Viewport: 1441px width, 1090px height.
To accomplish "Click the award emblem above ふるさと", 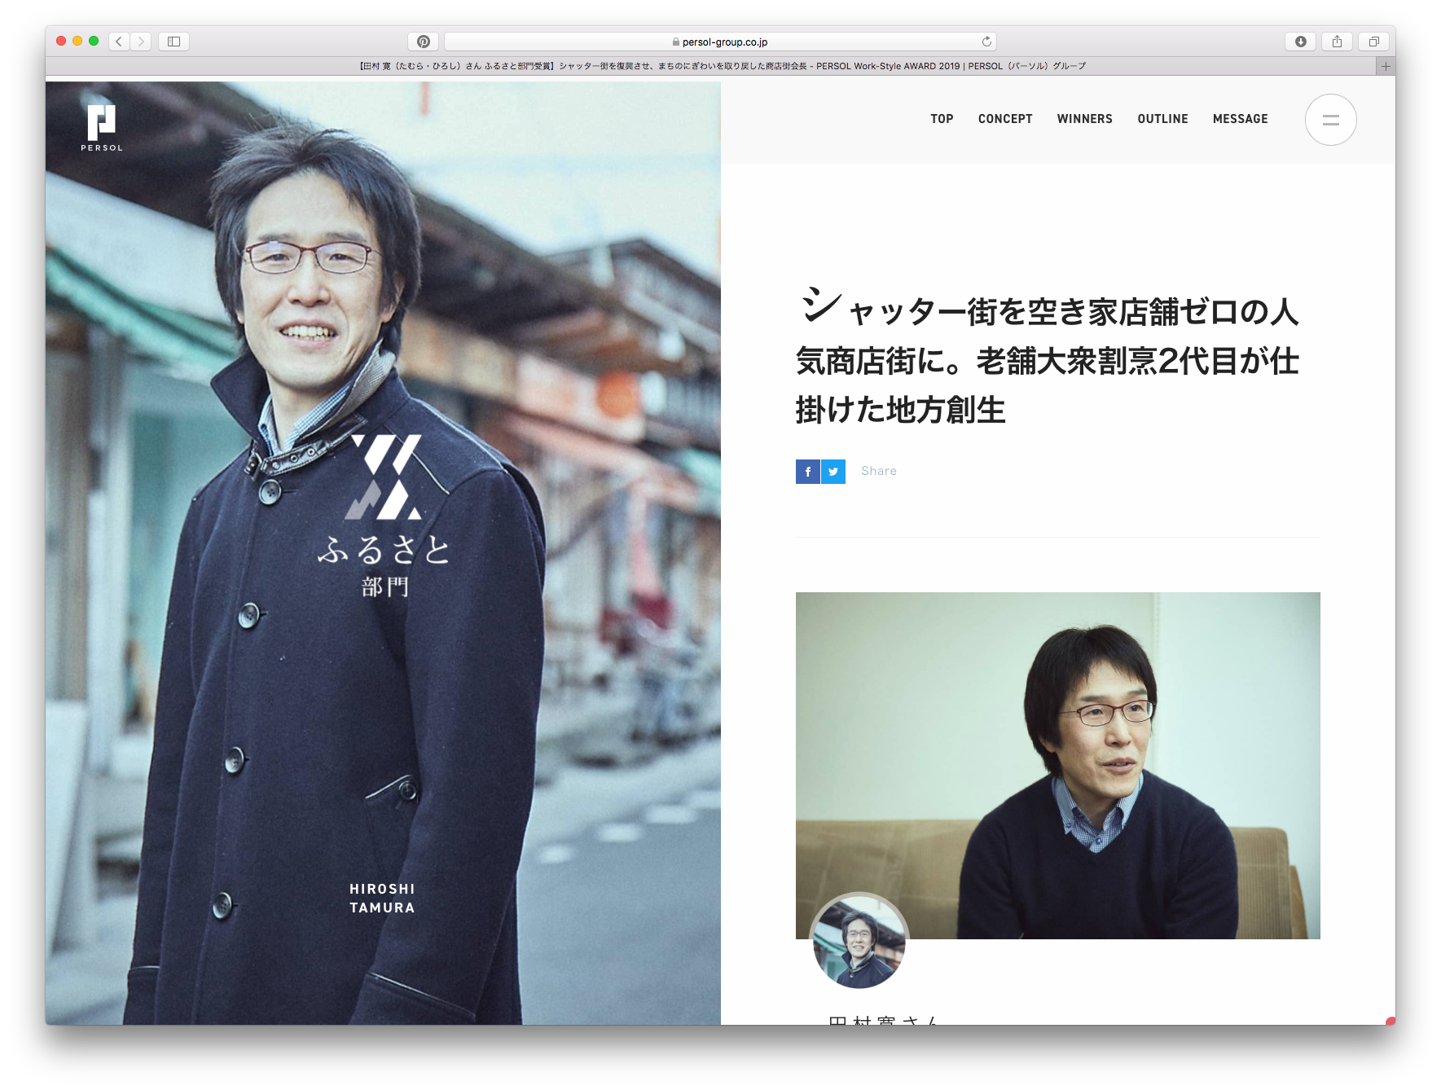I will tap(384, 477).
